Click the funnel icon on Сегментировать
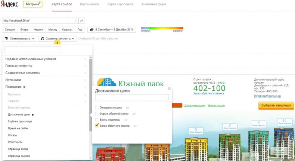The image size is (295, 161). 6,38
